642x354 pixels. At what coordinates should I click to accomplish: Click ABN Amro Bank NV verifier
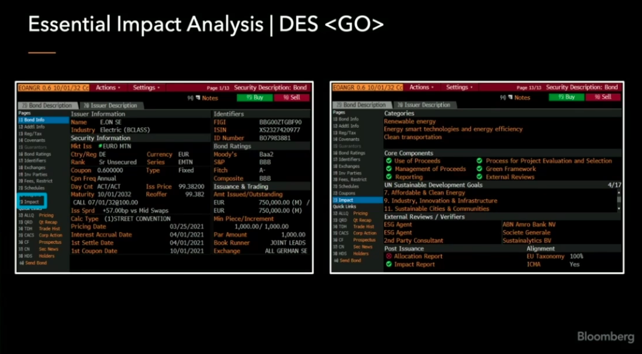click(x=529, y=224)
